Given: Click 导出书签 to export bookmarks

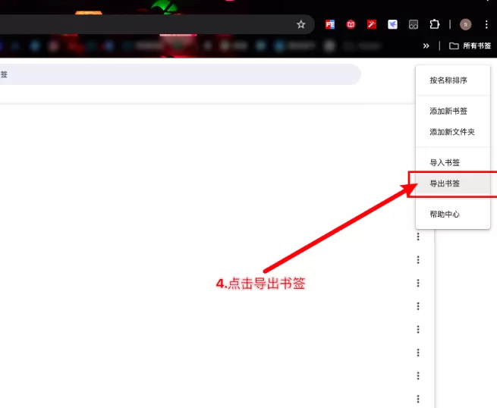Looking at the screenshot, I should coord(445,184).
